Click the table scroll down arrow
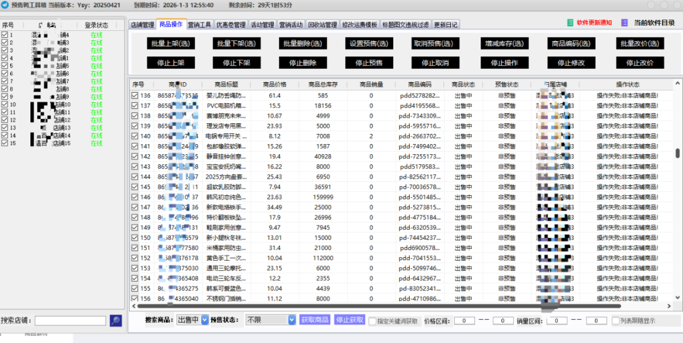 click(677, 297)
